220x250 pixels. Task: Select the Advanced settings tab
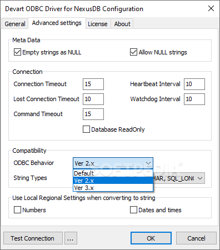57,23
